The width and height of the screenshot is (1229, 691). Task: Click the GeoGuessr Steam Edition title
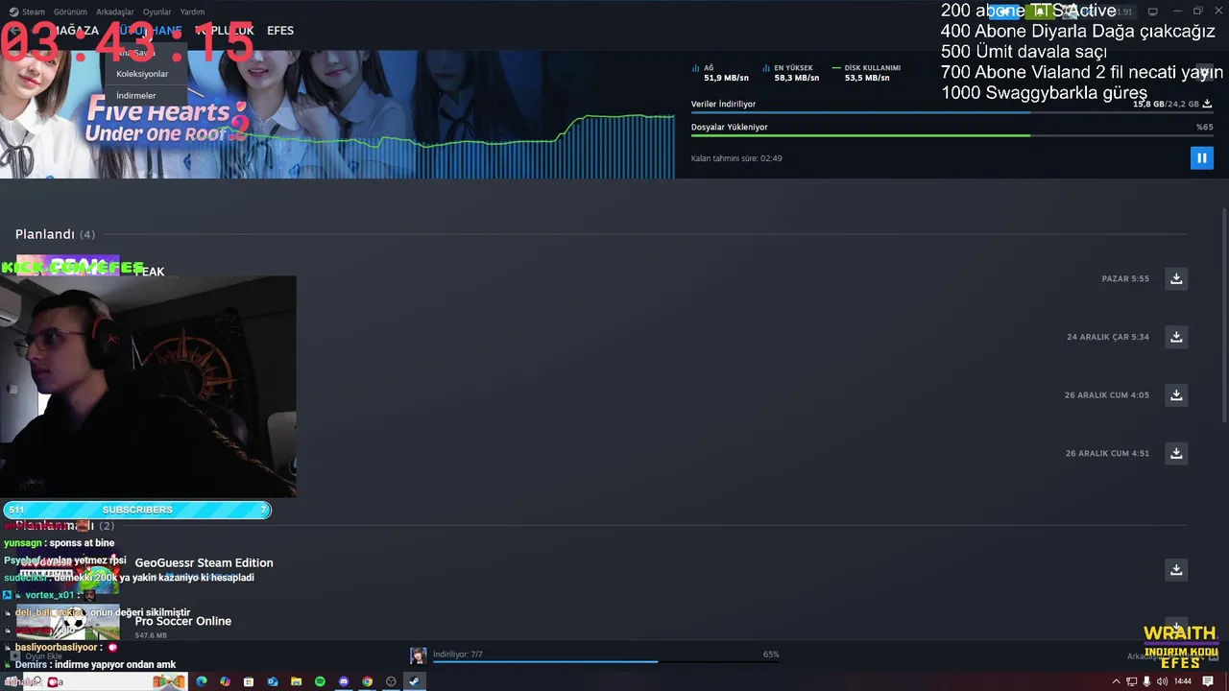tap(204, 562)
